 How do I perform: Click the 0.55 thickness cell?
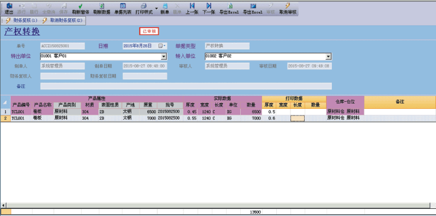click(190, 118)
